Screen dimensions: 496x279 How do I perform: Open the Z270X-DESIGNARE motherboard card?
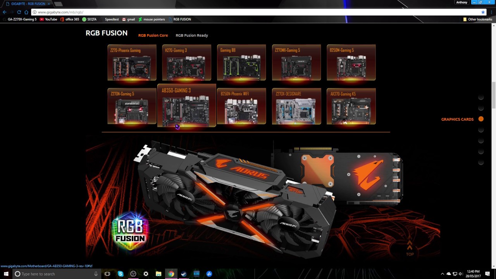[296, 106]
